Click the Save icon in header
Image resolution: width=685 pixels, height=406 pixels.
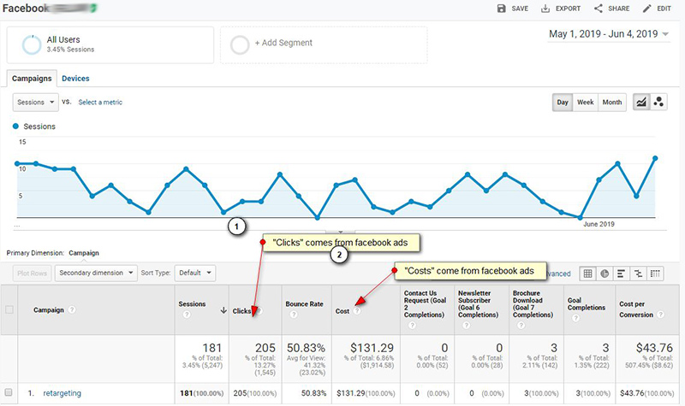coord(513,9)
